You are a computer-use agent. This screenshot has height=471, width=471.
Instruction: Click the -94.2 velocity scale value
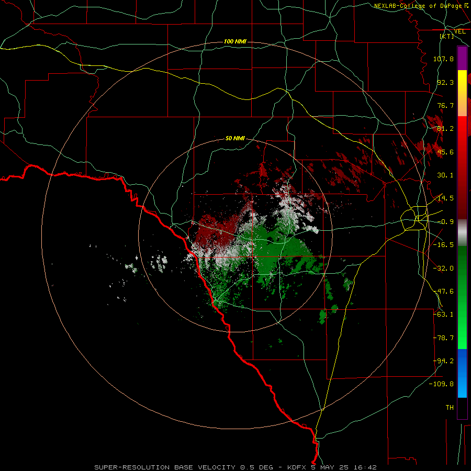click(443, 361)
